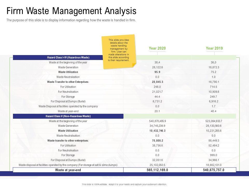The width and height of the screenshot is (249, 187).
Task: Click the 999.0 storage value
Action: (x=214, y=155)
